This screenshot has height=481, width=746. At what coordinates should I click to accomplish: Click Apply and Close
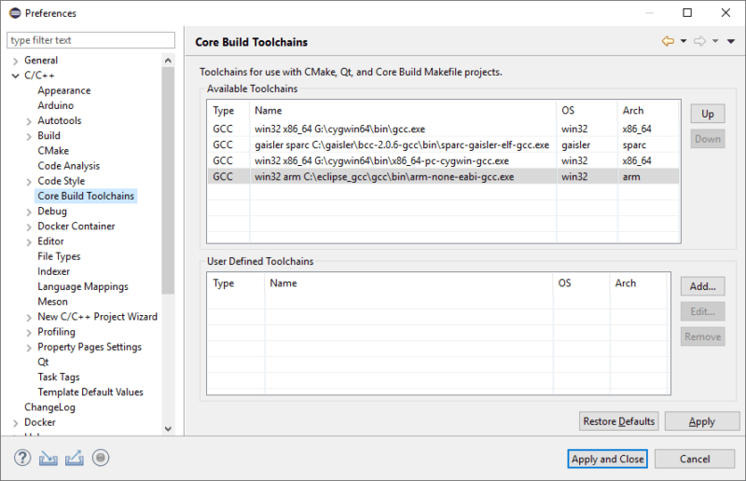608,460
